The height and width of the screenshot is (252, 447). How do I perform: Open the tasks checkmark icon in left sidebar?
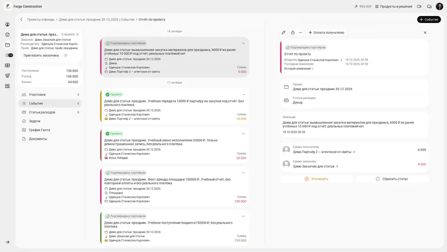[x=8, y=35]
